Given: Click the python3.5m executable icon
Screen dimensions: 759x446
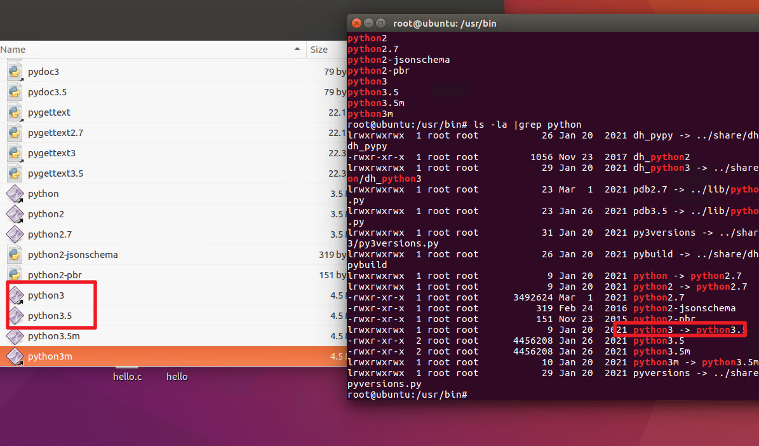Looking at the screenshot, I should (x=15, y=336).
